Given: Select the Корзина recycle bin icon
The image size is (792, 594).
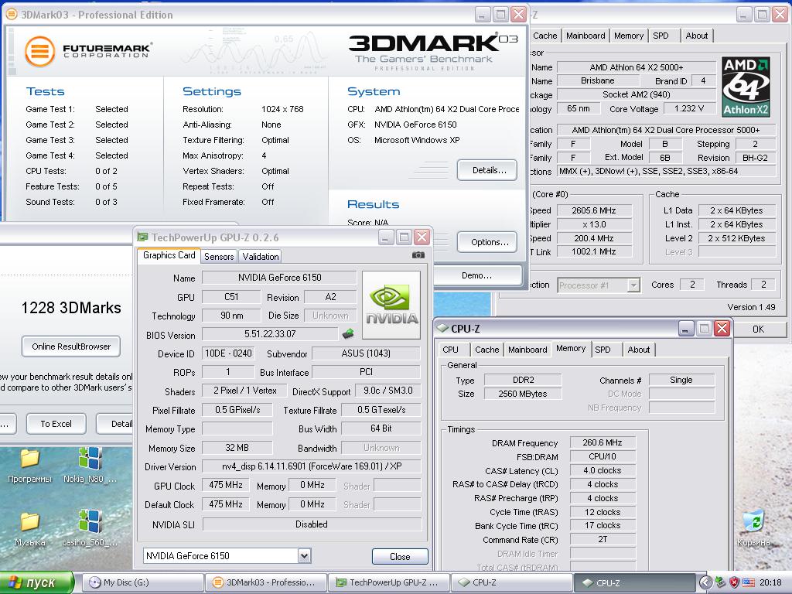Looking at the screenshot, I should point(753,529).
